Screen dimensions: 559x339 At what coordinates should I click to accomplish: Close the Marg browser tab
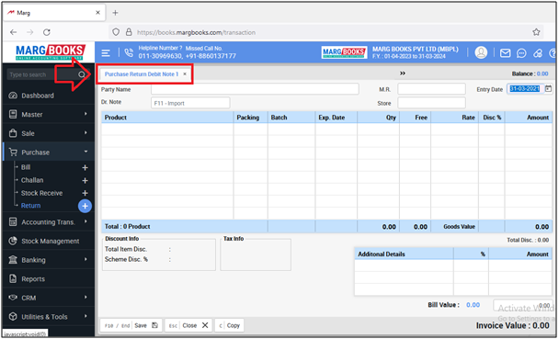(x=97, y=13)
